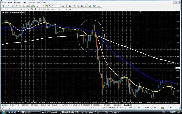Click the connection status bars icon
182x114 pixels.
pyautogui.click(x=162, y=108)
